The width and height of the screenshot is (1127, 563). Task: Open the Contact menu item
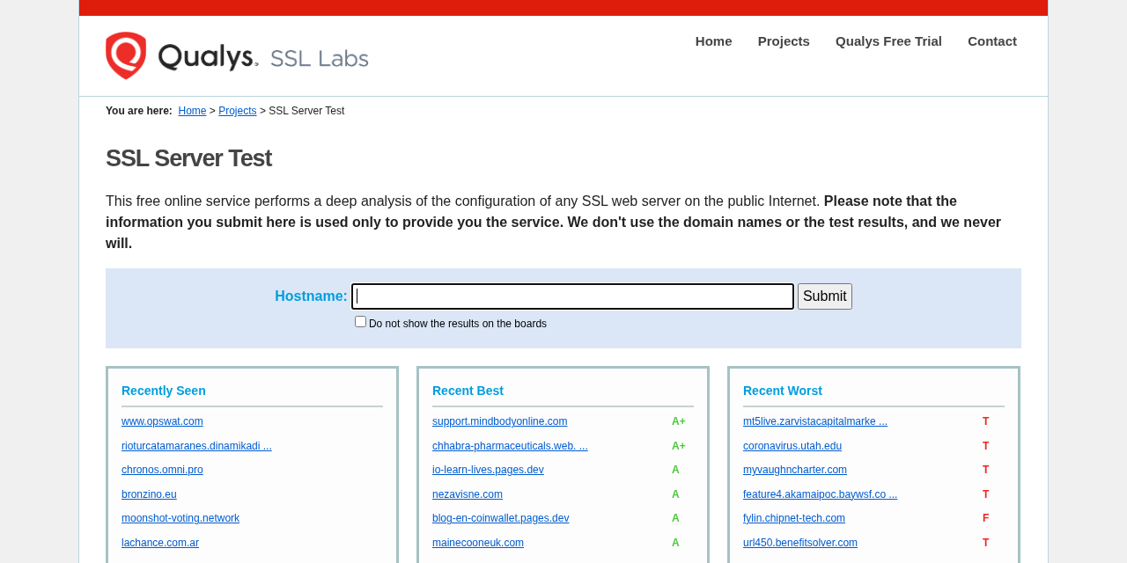(x=992, y=41)
